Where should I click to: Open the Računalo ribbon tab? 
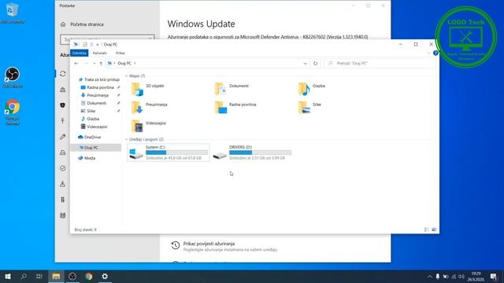pyautogui.click(x=100, y=53)
